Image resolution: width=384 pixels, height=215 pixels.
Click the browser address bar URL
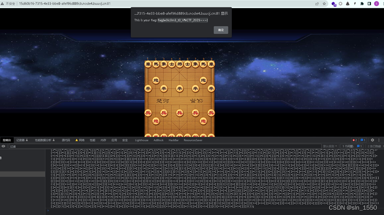(65, 4)
